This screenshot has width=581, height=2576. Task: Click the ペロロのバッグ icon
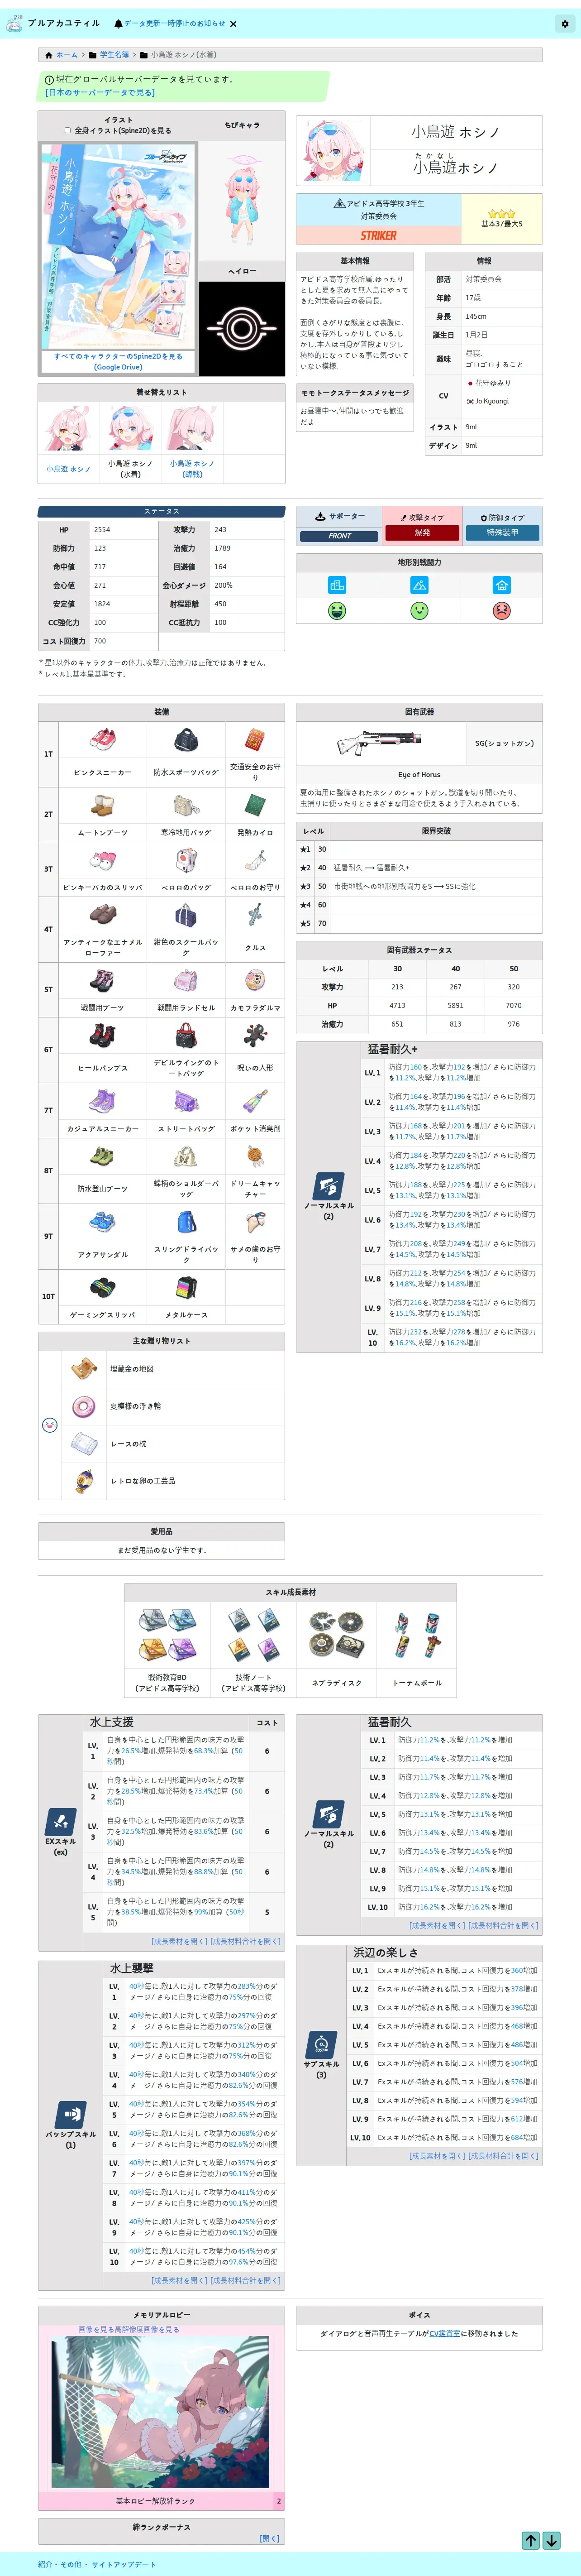click(x=185, y=859)
